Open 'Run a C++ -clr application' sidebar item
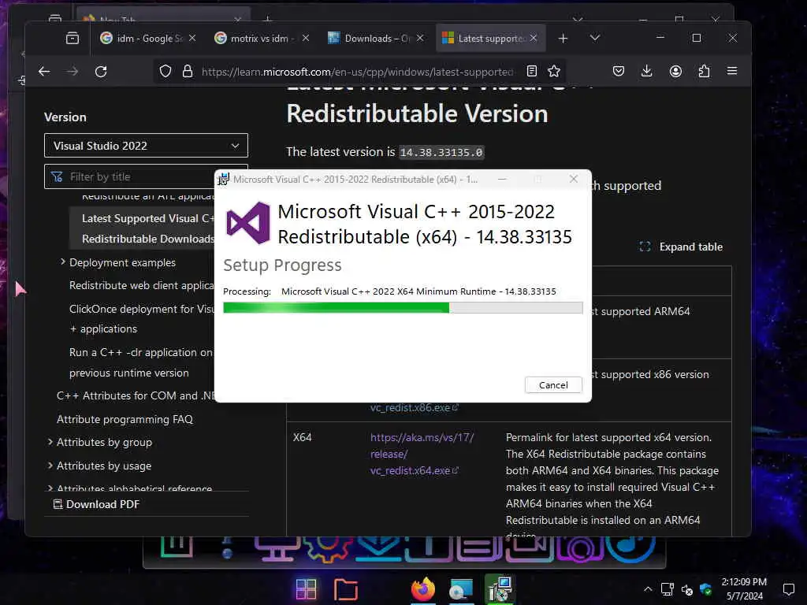The image size is (807, 605). [142, 362]
